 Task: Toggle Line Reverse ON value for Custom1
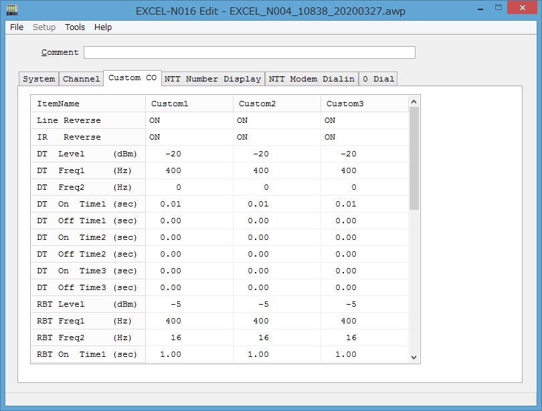[155, 120]
